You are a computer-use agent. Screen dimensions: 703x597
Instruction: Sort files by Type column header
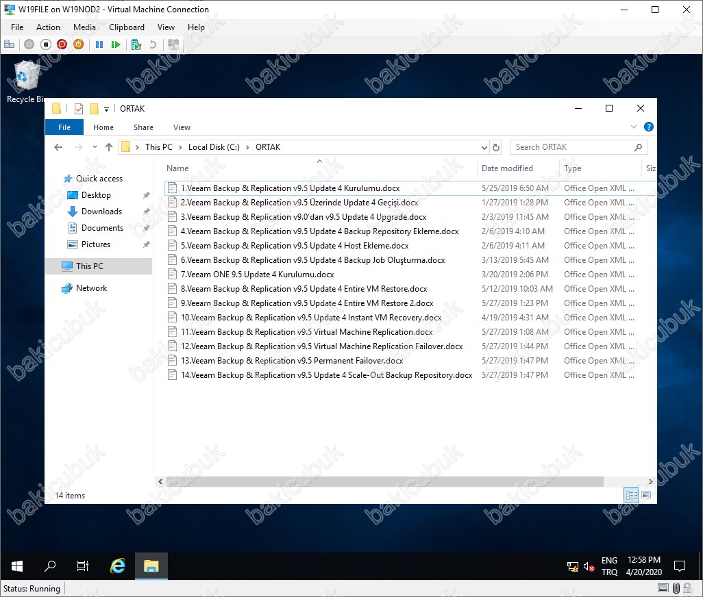coord(573,168)
